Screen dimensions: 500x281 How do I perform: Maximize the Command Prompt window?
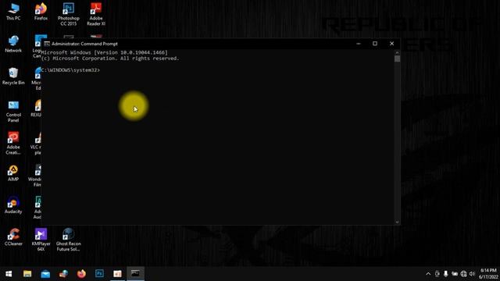point(375,44)
